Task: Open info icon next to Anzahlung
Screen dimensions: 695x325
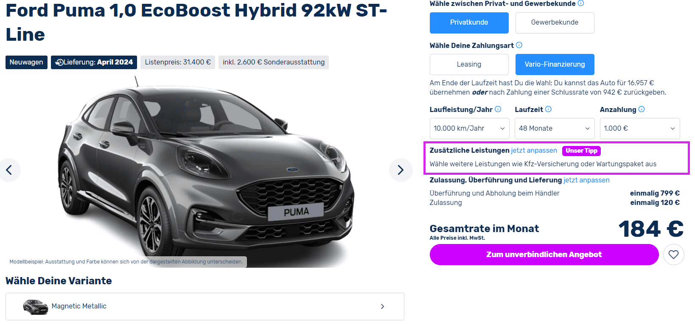Action: (642, 109)
